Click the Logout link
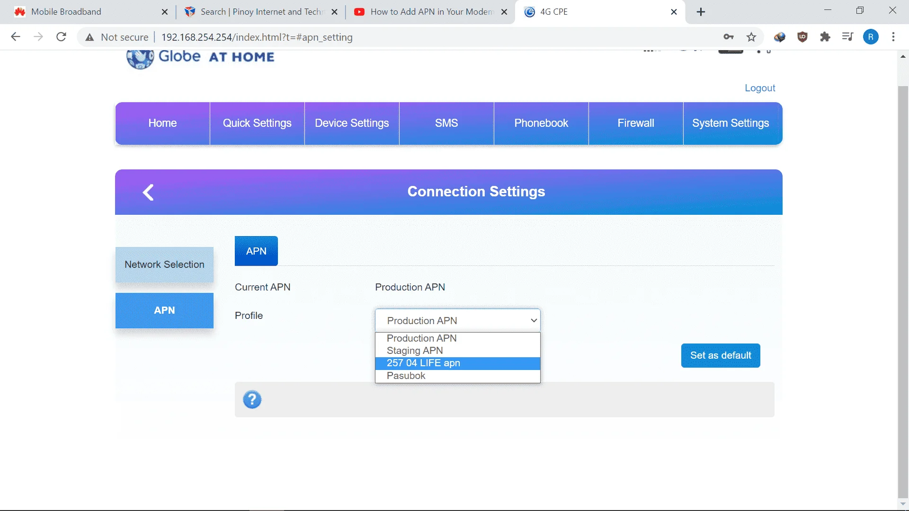 pyautogui.click(x=760, y=88)
